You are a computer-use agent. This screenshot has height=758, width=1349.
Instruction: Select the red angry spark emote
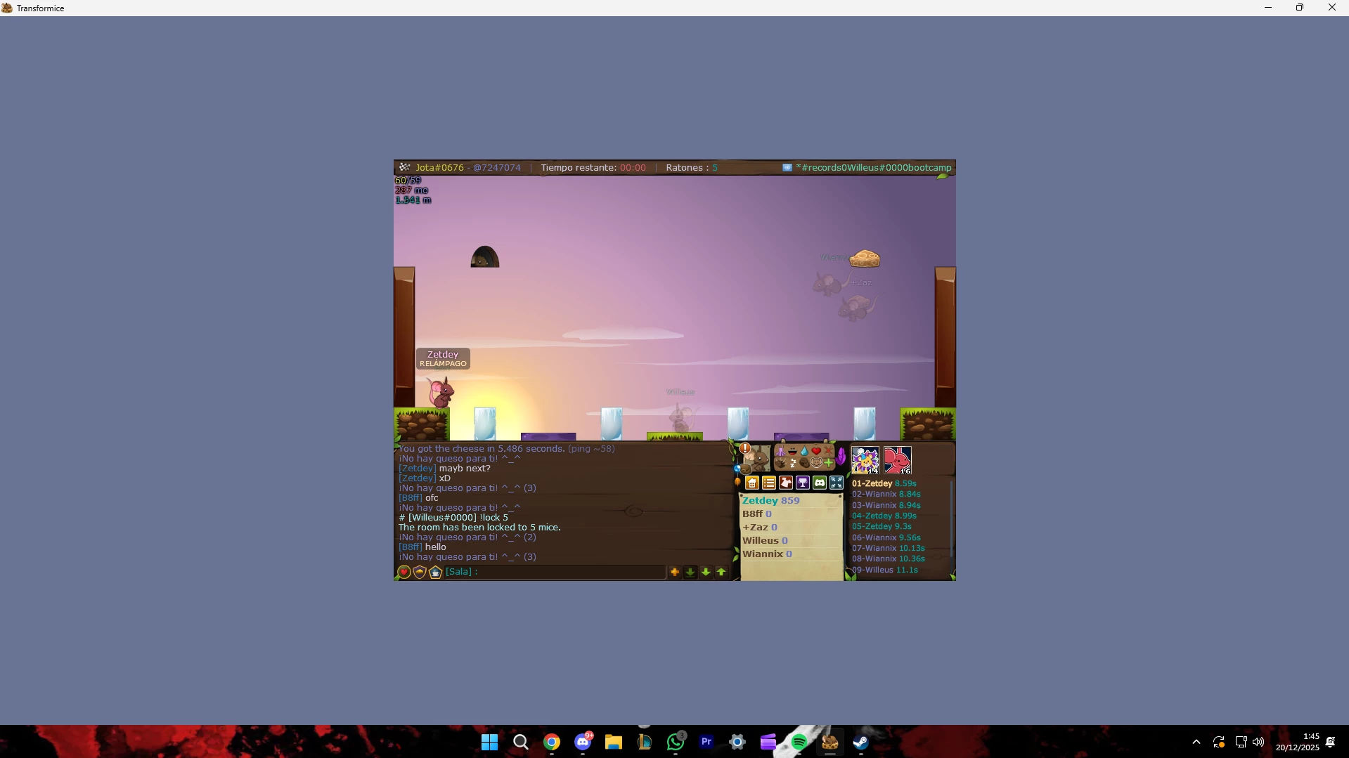[x=828, y=452]
